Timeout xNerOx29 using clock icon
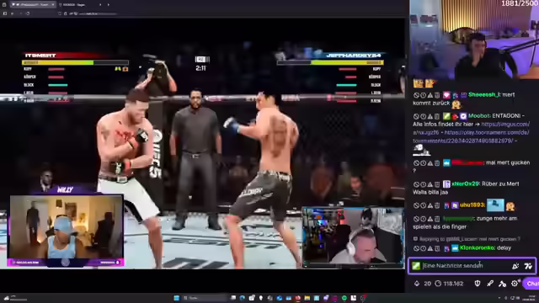The height and width of the screenshot is (303, 539). point(423,184)
